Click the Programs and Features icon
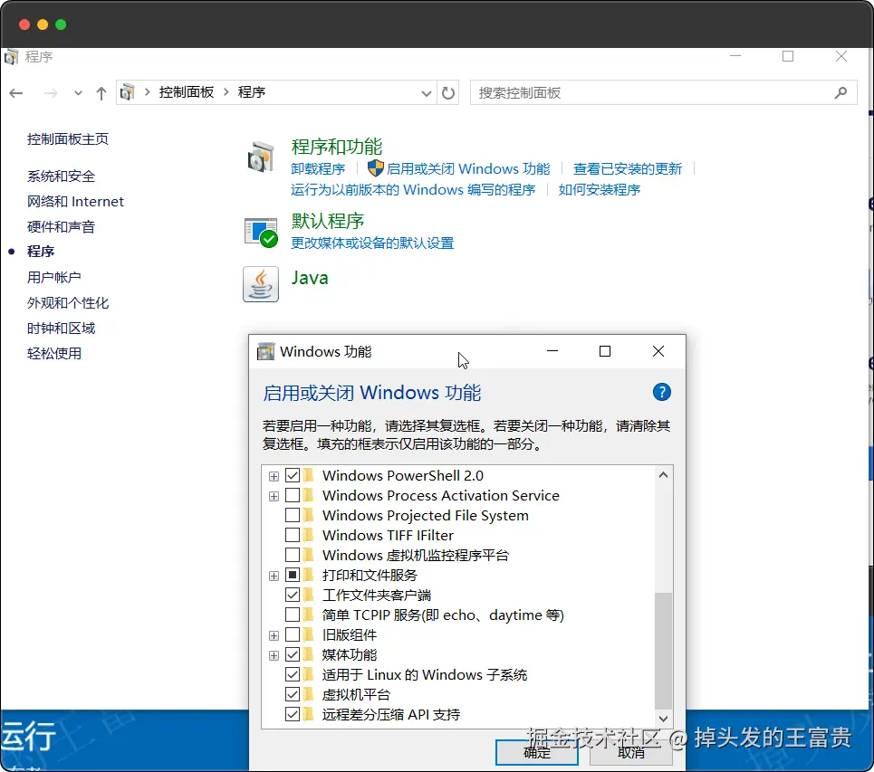Viewport: 874px width, 772px height. [x=261, y=158]
